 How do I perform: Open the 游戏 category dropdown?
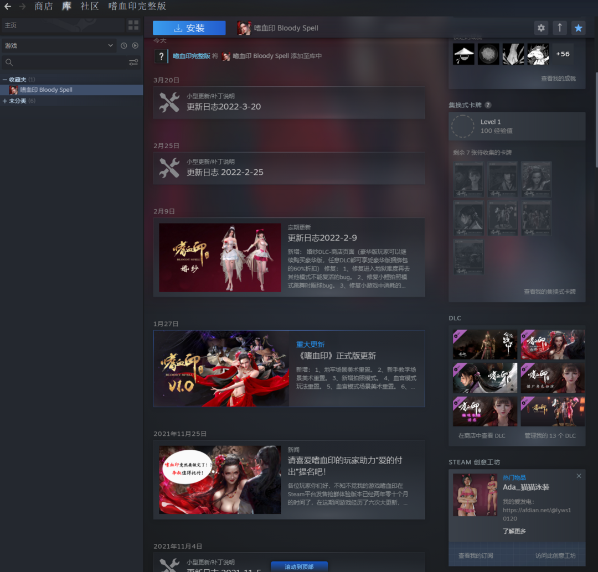[58, 46]
